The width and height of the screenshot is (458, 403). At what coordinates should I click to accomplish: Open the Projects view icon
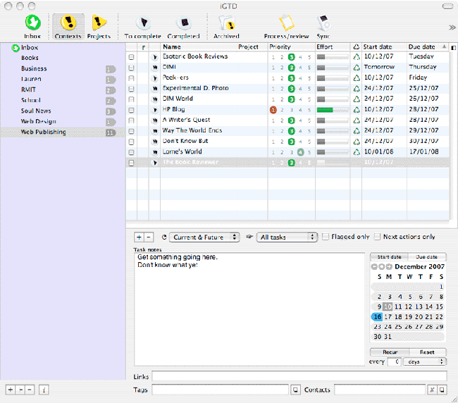point(99,25)
